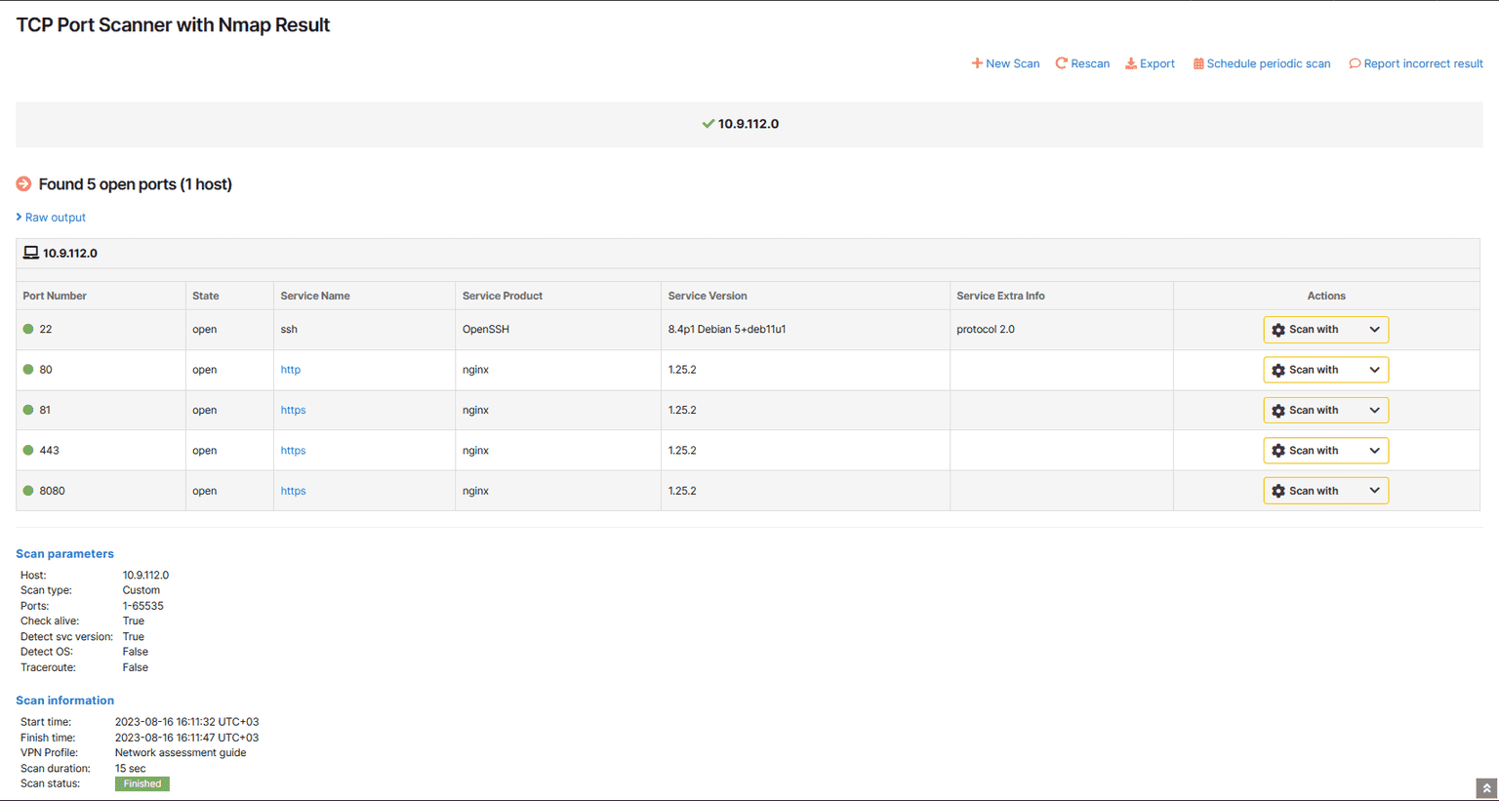Click the scroll-to-top arrow at bottom right
The image size is (1499, 801).
click(1487, 787)
